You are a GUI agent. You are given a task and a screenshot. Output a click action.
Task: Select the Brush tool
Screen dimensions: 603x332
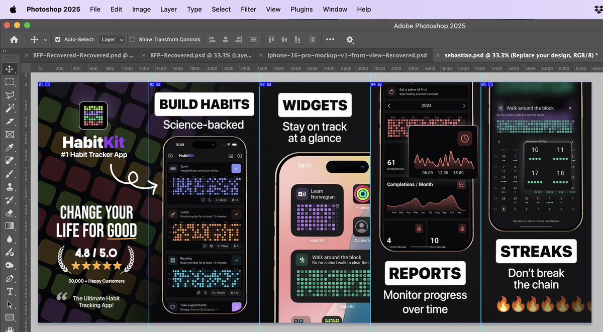10,174
